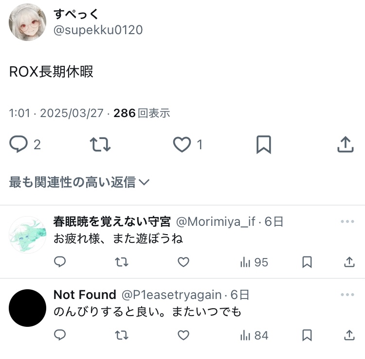The width and height of the screenshot is (365, 359).
Task: Like the main post with 1 like
Action: (x=182, y=145)
